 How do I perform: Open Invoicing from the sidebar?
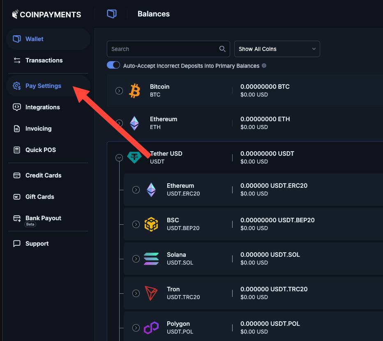coord(48,129)
